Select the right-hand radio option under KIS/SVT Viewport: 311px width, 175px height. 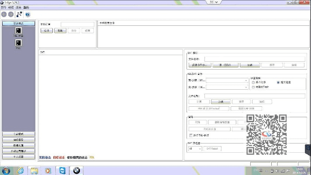tap(278, 82)
